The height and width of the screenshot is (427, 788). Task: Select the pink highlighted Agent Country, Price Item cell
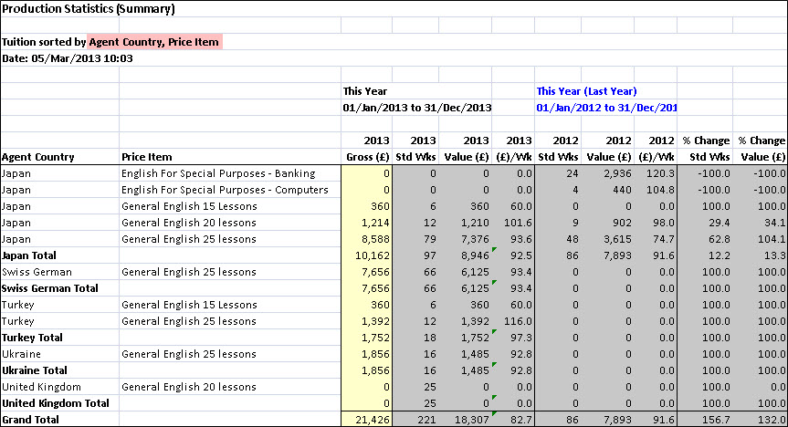coord(154,42)
